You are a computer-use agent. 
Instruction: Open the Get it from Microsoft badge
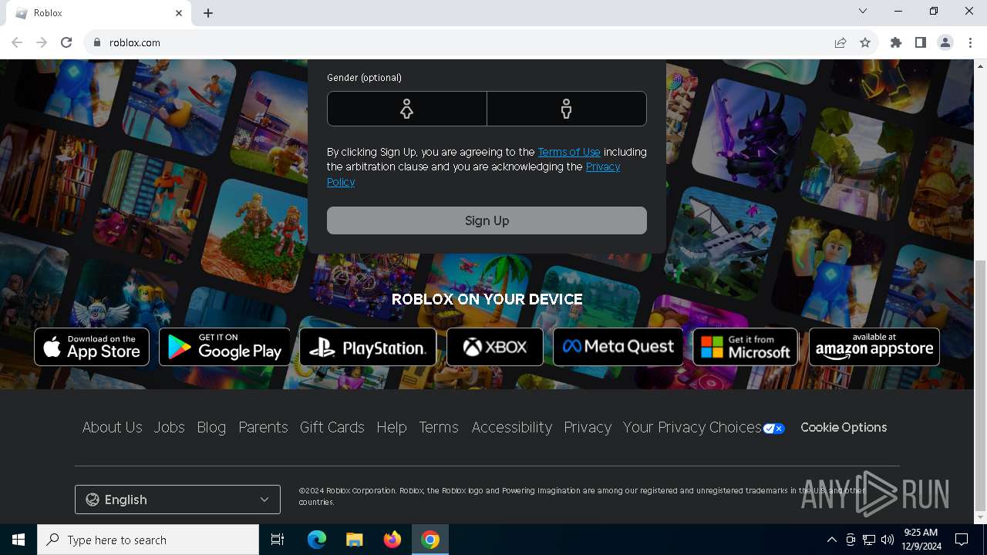click(x=745, y=347)
